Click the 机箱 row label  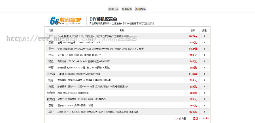point(51,80)
